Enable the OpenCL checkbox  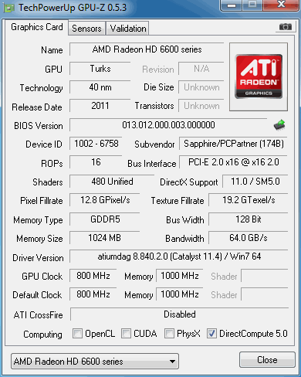click(x=77, y=333)
